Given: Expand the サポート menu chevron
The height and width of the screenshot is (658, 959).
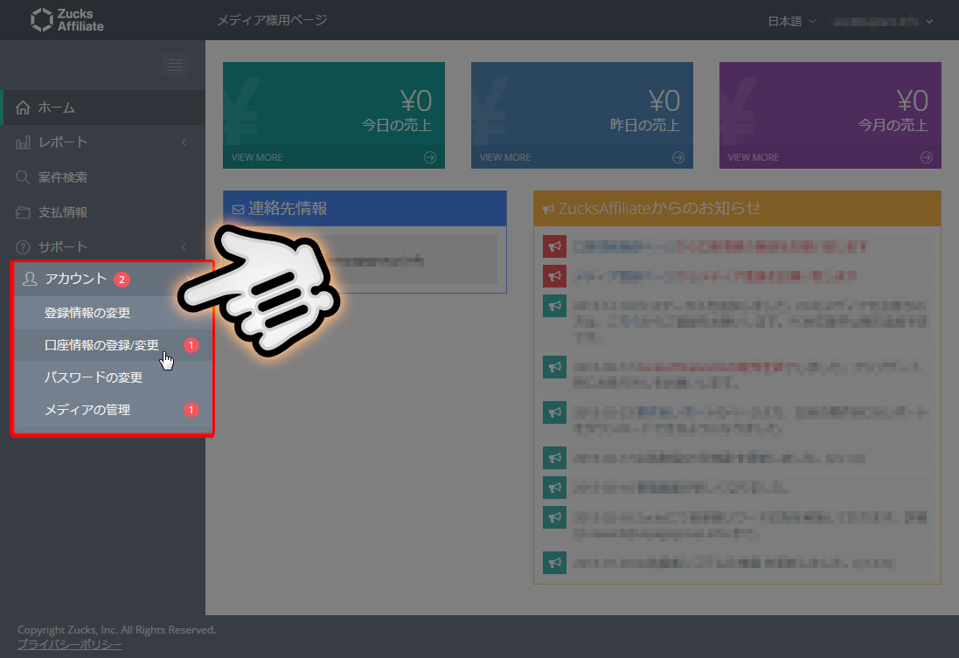Looking at the screenshot, I should (x=184, y=246).
